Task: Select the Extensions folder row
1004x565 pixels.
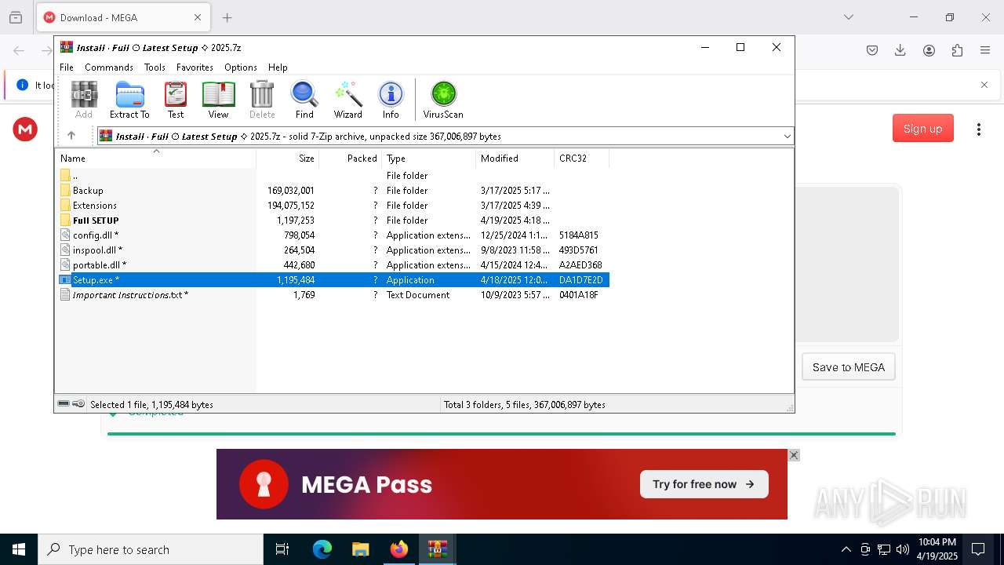Action: pos(333,206)
